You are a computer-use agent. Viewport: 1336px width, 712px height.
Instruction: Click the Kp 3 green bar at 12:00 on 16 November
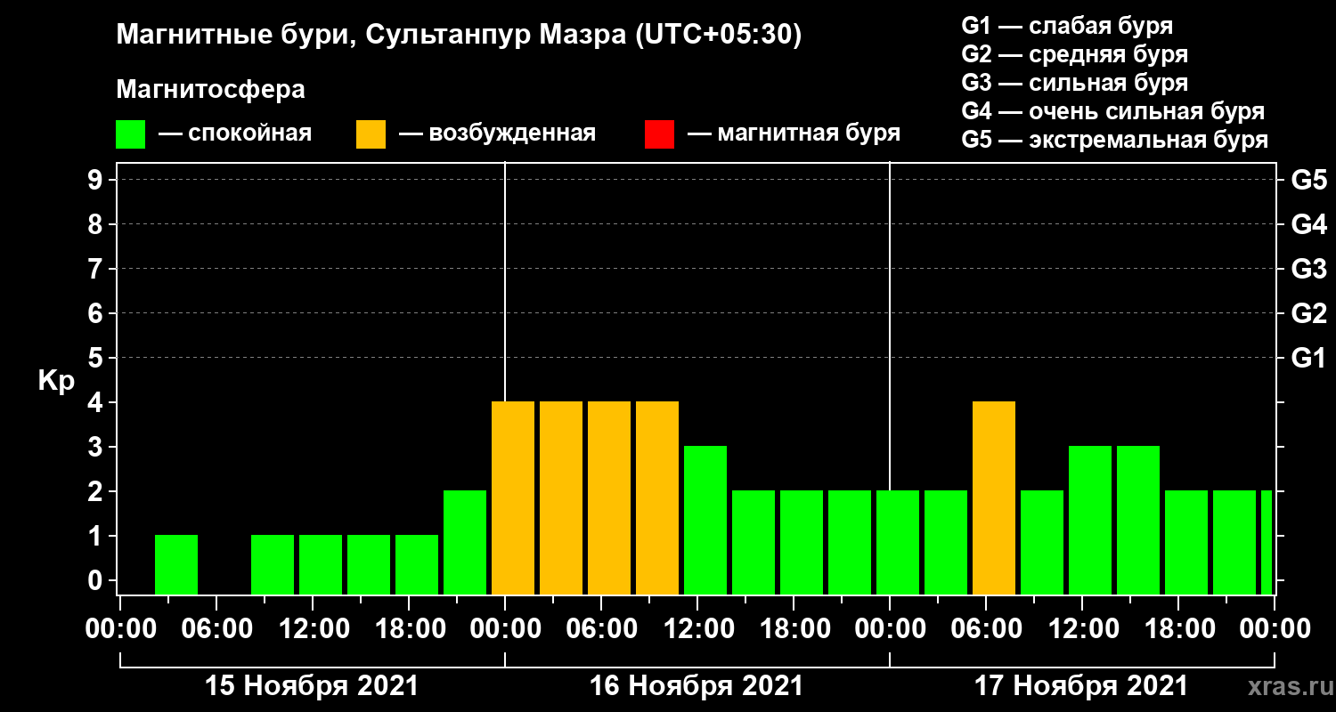coord(705,520)
